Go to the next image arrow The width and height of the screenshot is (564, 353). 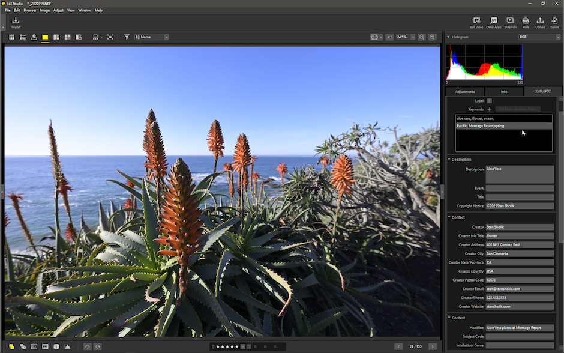pyautogui.click(x=433, y=346)
